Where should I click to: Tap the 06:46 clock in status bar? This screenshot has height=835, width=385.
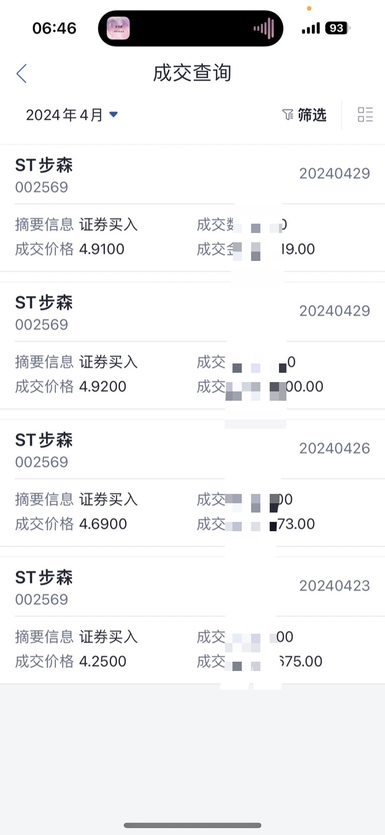[54, 28]
